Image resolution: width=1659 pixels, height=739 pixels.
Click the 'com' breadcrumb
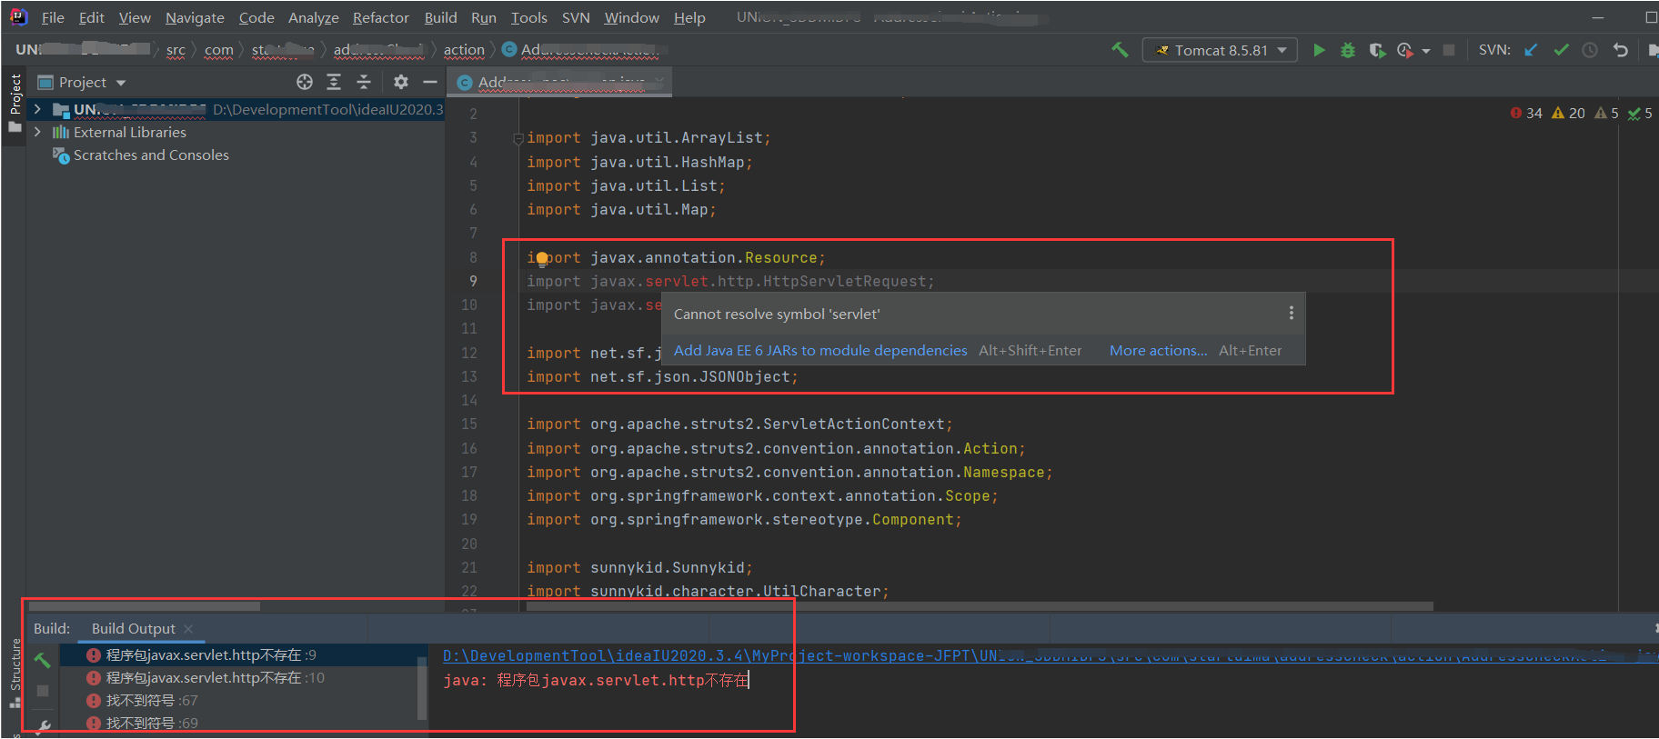click(x=218, y=50)
